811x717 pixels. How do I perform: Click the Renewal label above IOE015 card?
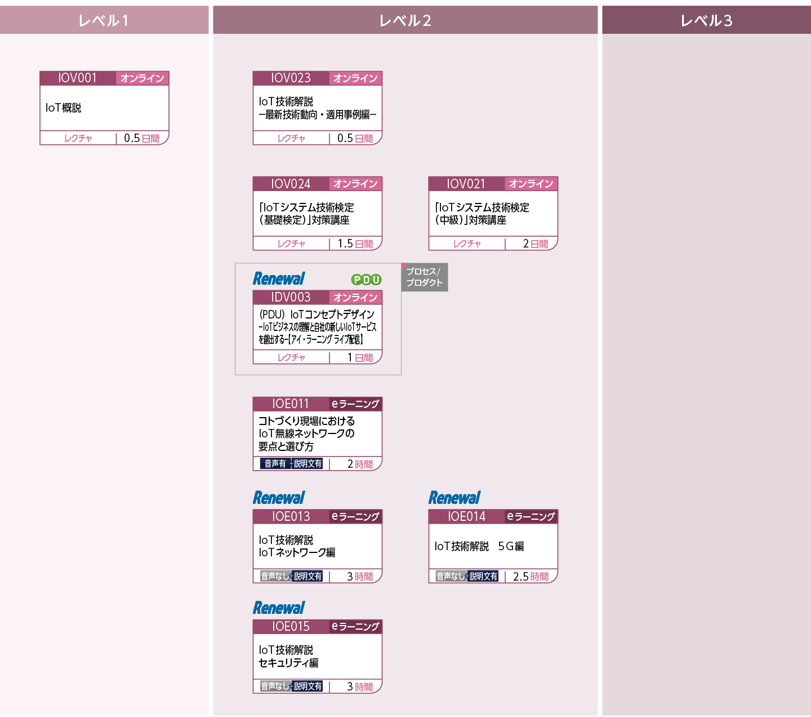click(279, 608)
